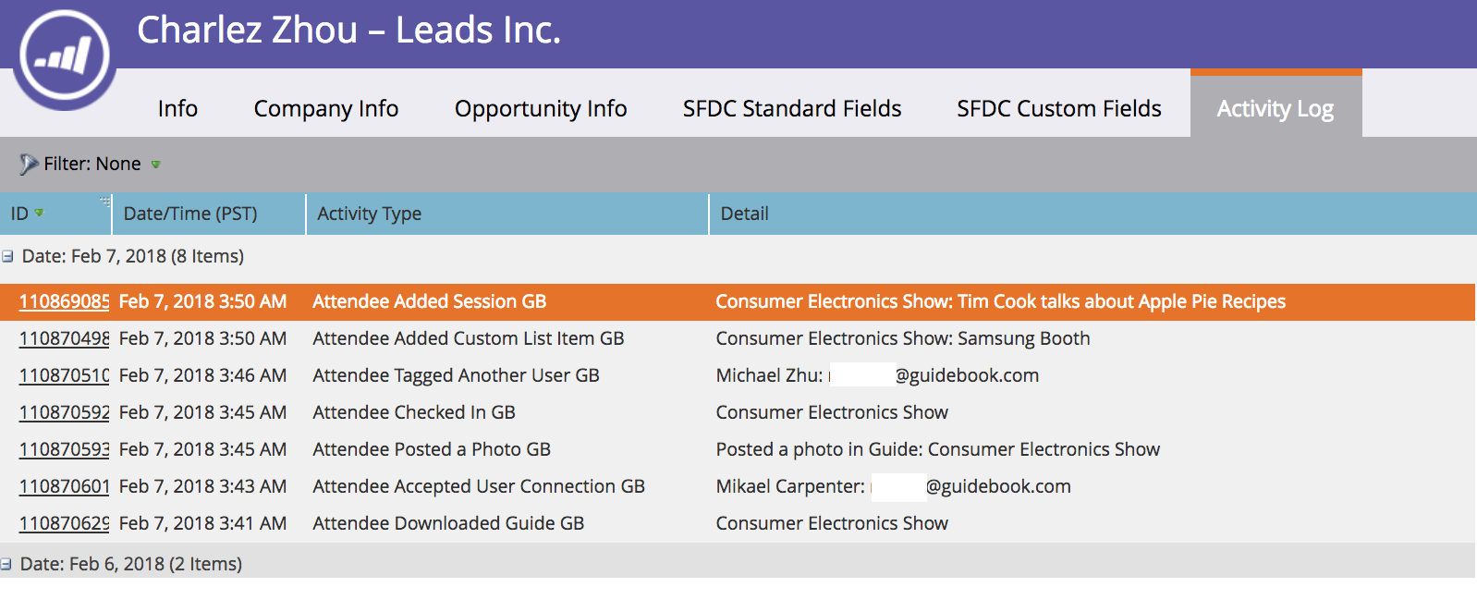Open the Filter: None dropdown arrow
This screenshot has height=612, width=1477.
156,165
